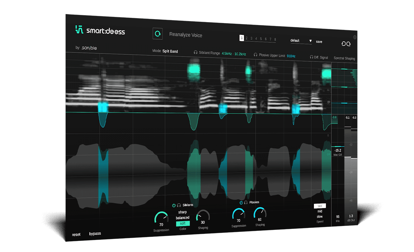Click the smart:deess logo
Viewport: 414px width, 252px height.
click(100, 30)
